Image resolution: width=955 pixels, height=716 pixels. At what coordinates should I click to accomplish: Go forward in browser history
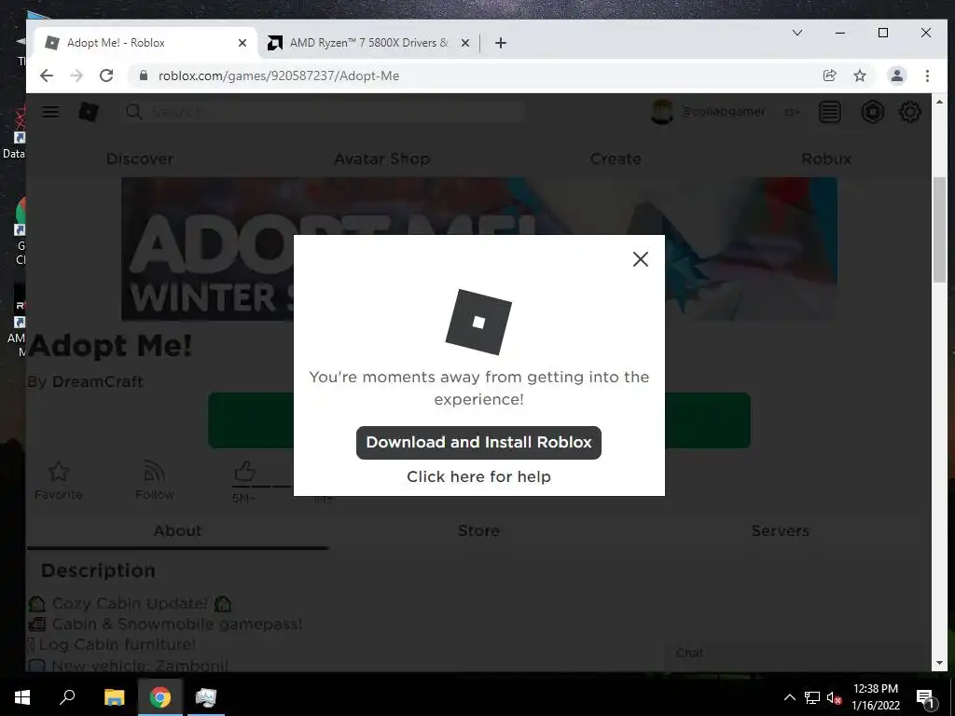click(76, 76)
